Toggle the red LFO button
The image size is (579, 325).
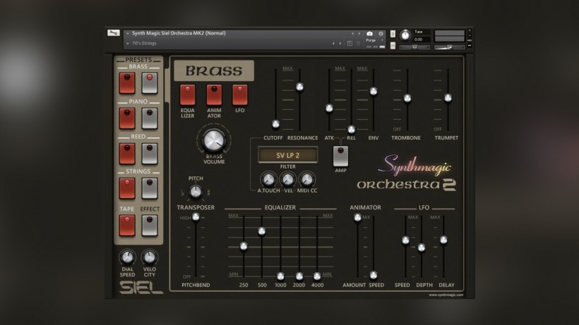[240, 94]
